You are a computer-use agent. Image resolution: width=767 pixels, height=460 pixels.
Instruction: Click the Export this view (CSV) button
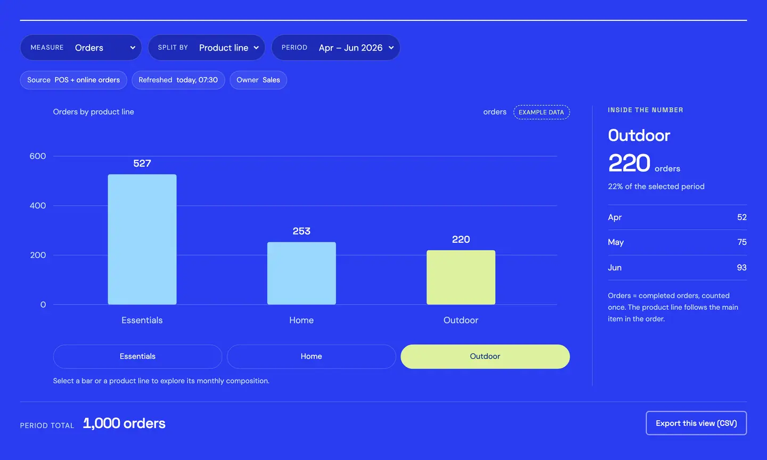(x=696, y=423)
